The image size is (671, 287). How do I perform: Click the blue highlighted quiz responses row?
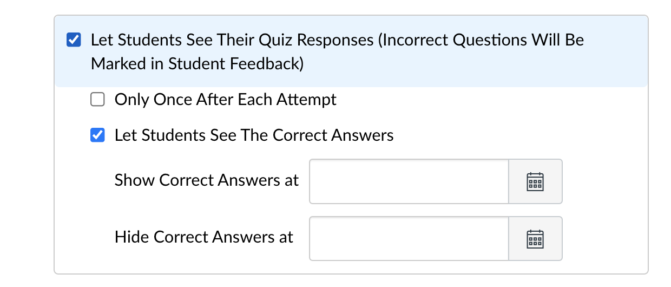(351, 51)
